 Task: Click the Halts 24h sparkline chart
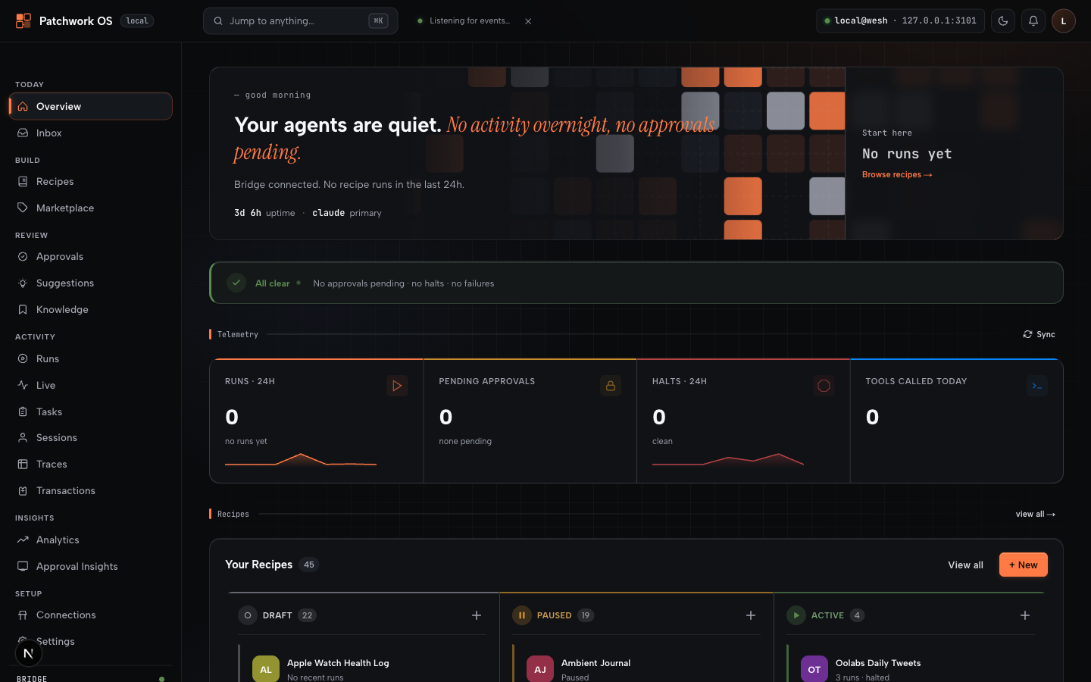(728, 459)
